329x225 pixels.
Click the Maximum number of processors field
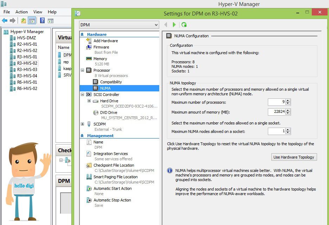click(x=277, y=102)
